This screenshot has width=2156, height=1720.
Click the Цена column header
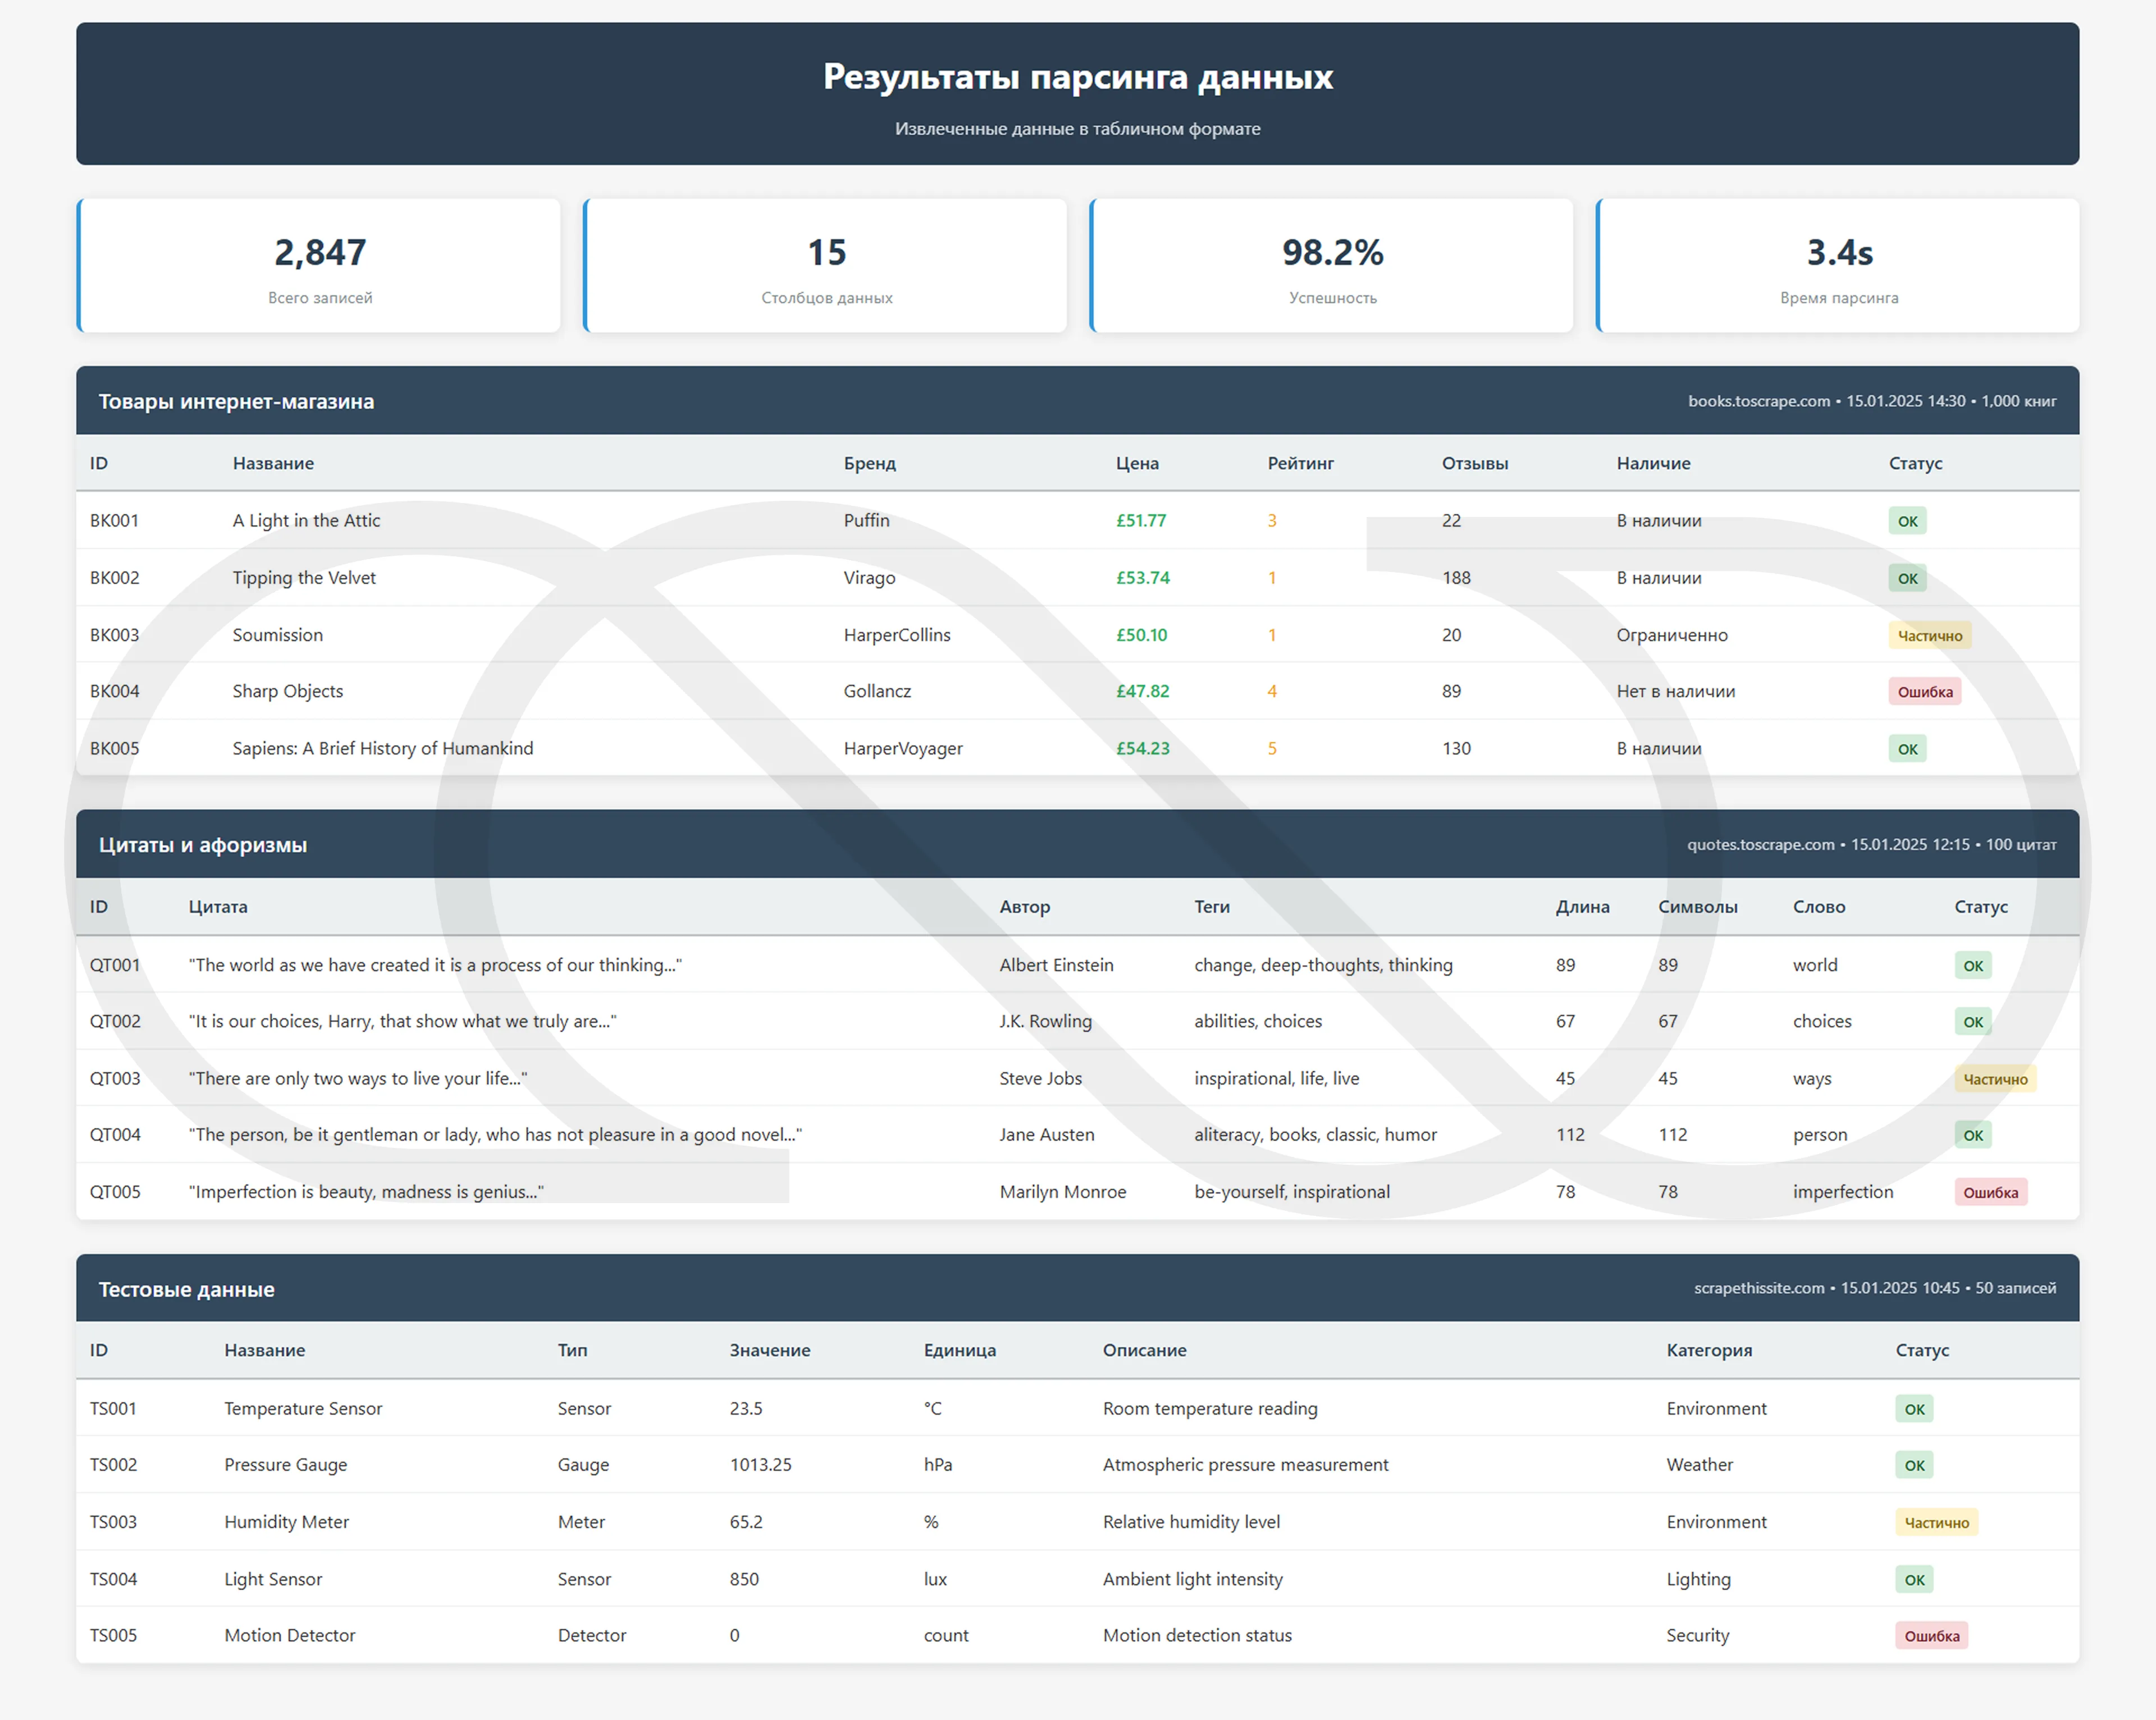1137,463
